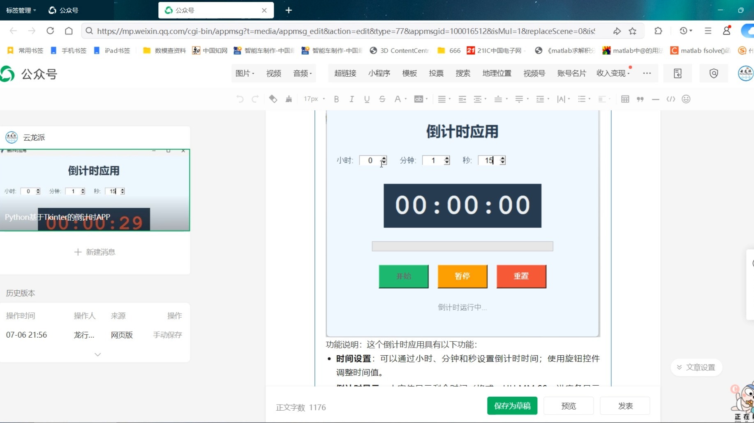Image resolution: width=754 pixels, height=423 pixels.
Task: Open the 图片 insert menu
Action: pos(245,73)
